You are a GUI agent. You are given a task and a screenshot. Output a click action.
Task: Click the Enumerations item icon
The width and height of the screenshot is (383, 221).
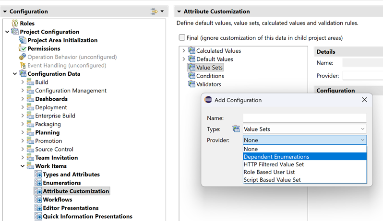click(x=38, y=183)
